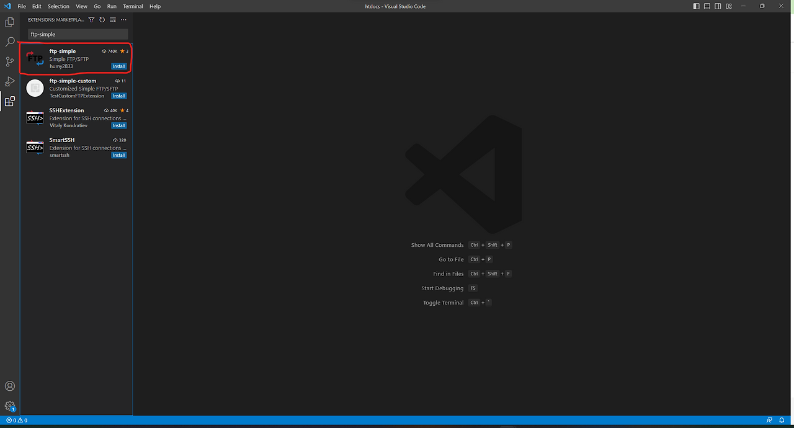Open the Accounts icon in the sidebar
This screenshot has height=428, width=794.
pos(9,386)
